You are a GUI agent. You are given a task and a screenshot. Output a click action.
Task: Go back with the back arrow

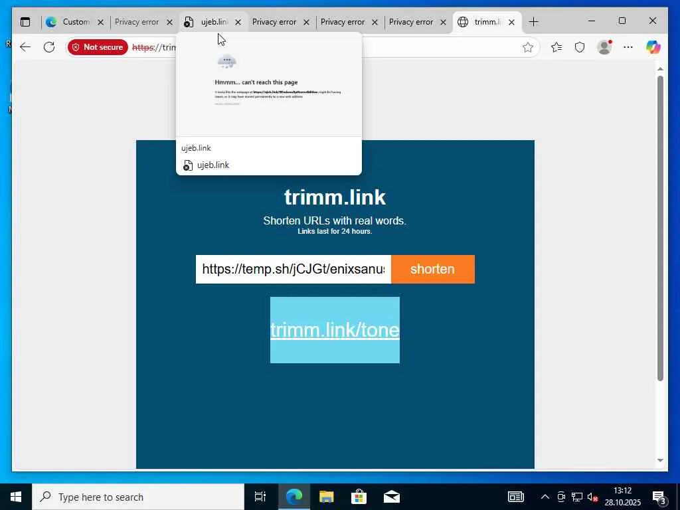(25, 47)
